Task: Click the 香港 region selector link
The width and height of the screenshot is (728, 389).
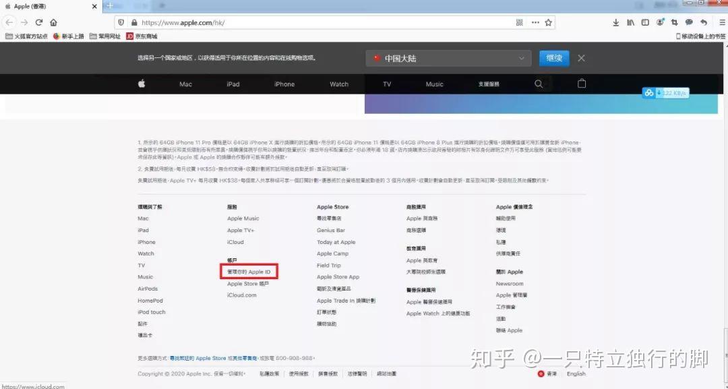Action: pyautogui.click(x=547, y=373)
